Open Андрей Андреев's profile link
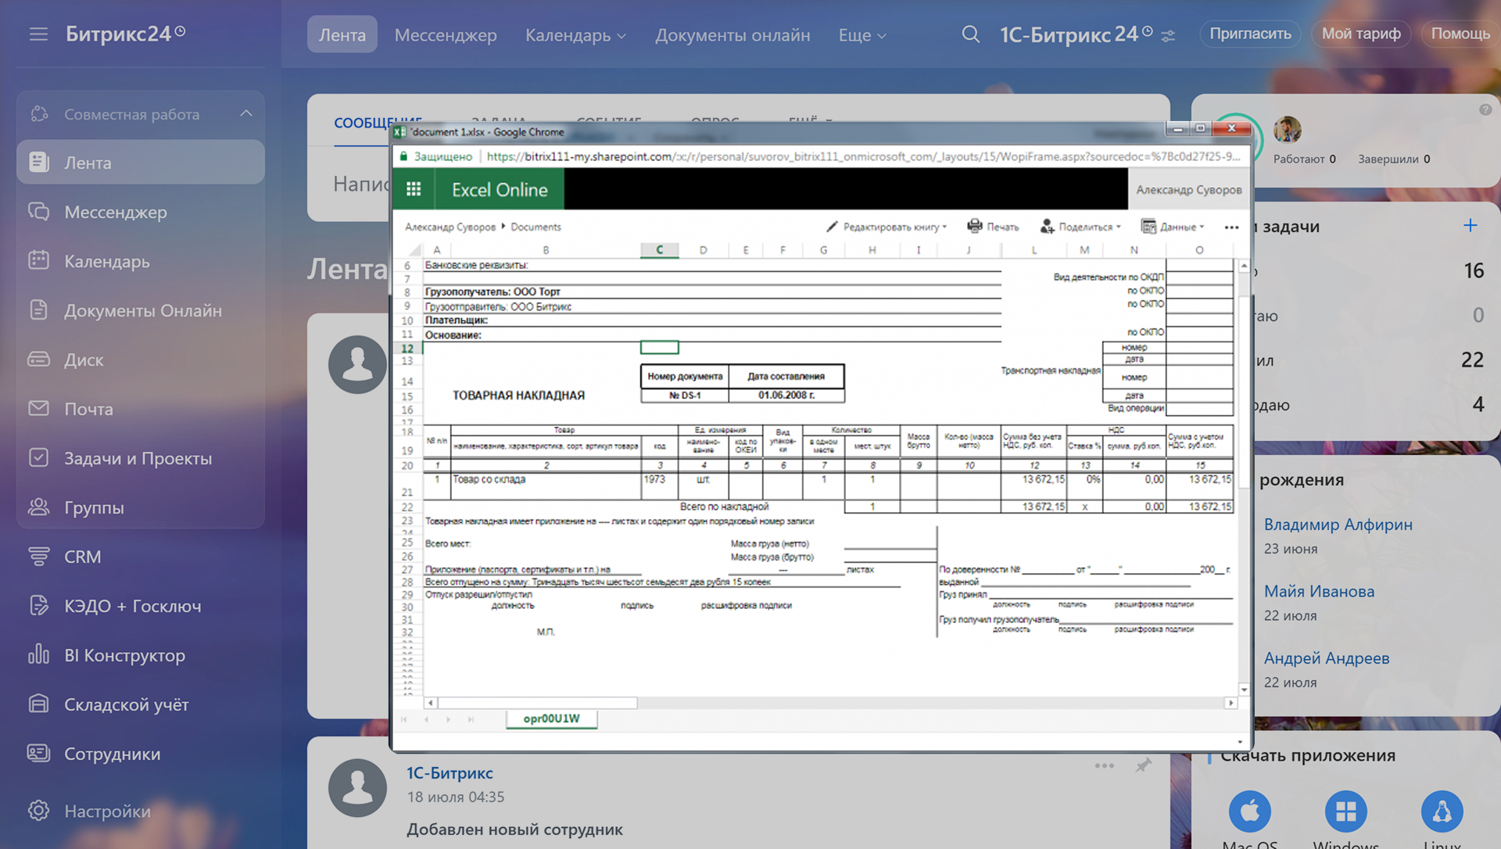The image size is (1501, 849). point(1327,658)
